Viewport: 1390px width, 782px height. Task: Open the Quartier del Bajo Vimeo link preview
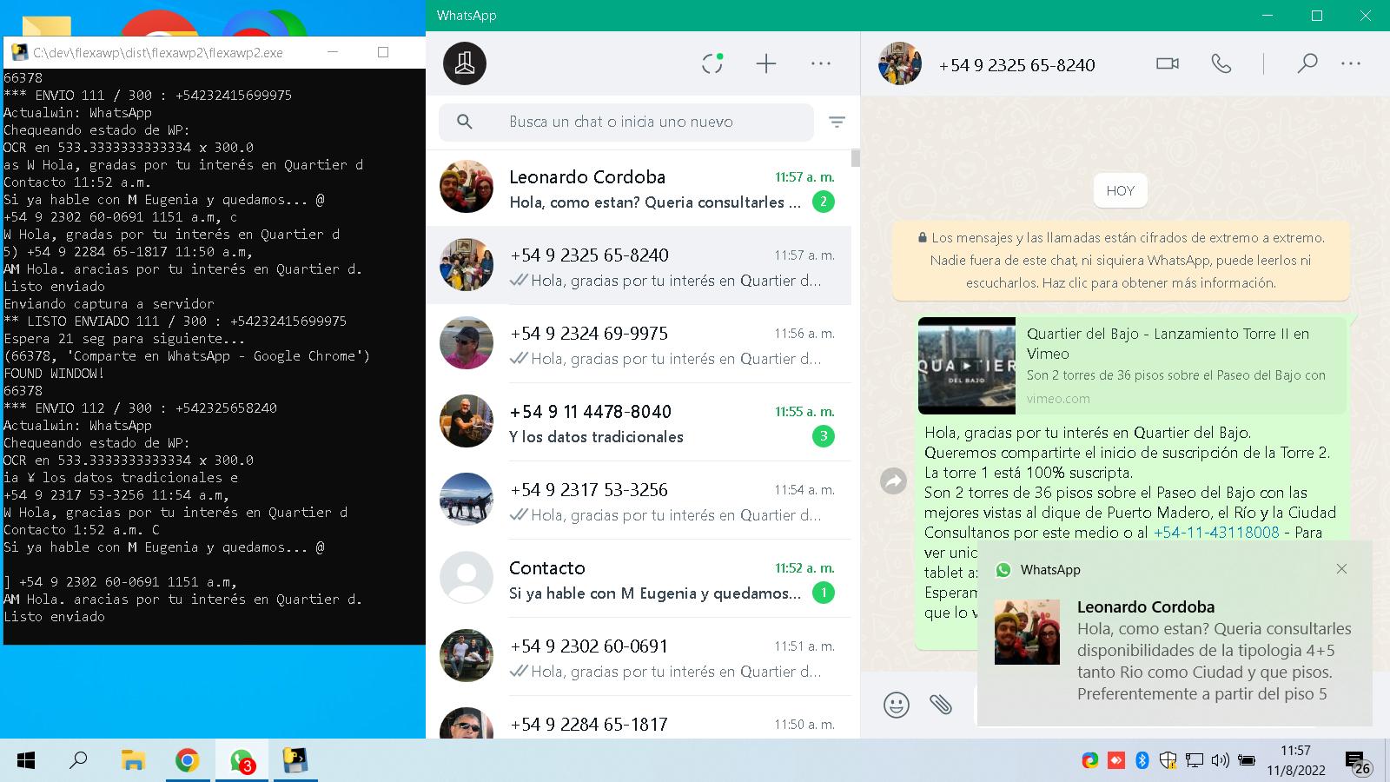pyautogui.click(x=1132, y=366)
